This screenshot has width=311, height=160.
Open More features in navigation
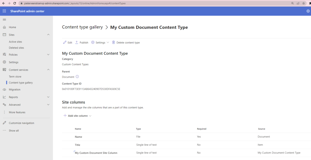(x=17, y=112)
